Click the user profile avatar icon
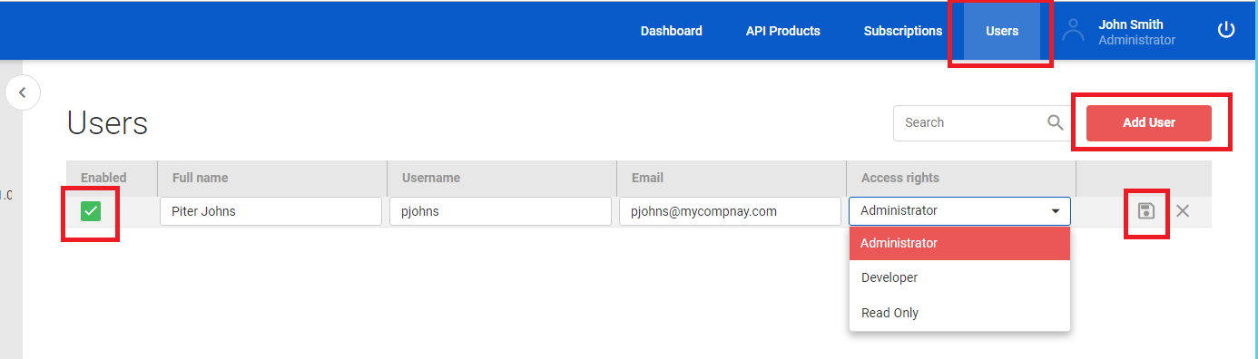 (1074, 31)
